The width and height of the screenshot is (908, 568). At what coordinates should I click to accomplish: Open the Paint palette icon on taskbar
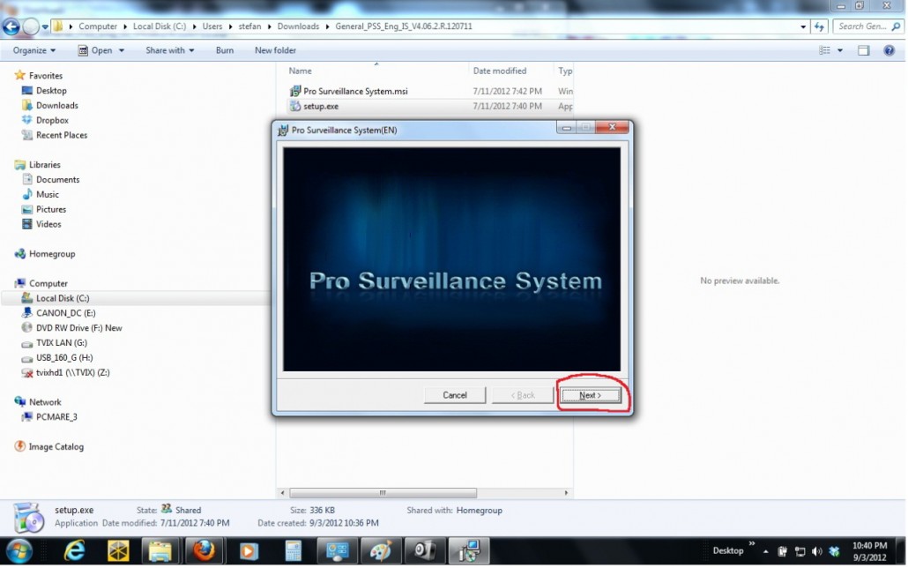pyautogui.click(x=380, y=550)
